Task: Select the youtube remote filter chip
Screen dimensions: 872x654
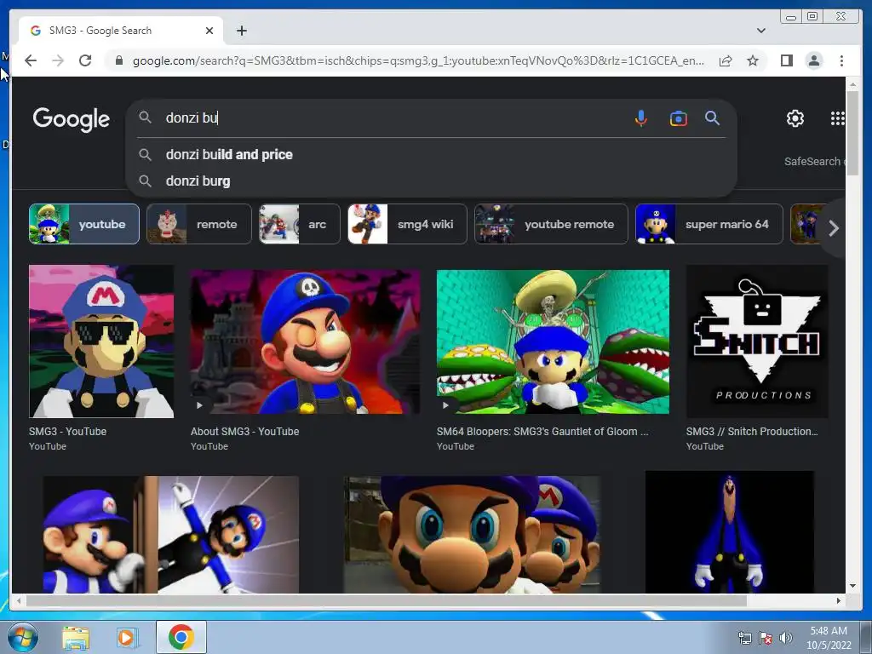Action: [551, 224]
